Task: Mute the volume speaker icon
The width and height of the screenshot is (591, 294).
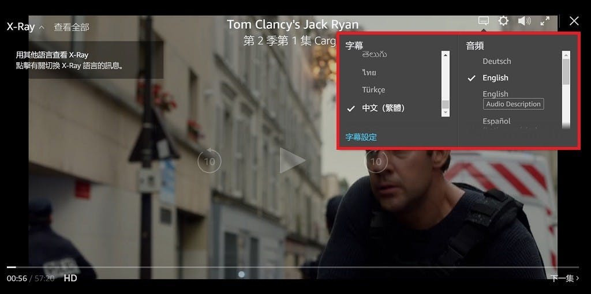Action: [x=524, y=21]
